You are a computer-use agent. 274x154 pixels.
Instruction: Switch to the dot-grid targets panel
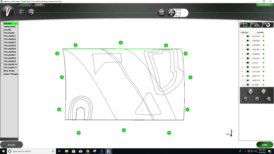[x=245, y=25]
